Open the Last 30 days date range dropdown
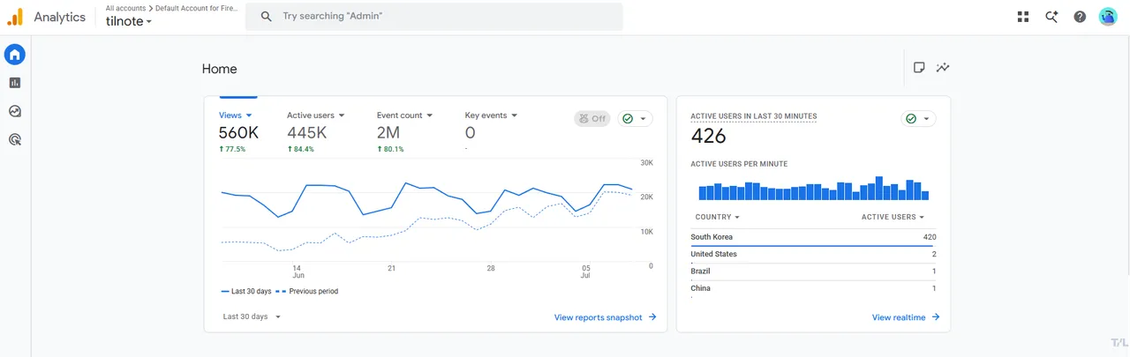Image resolution: width=1130 pixels, height=357 pixels. [x=252, y=316]
